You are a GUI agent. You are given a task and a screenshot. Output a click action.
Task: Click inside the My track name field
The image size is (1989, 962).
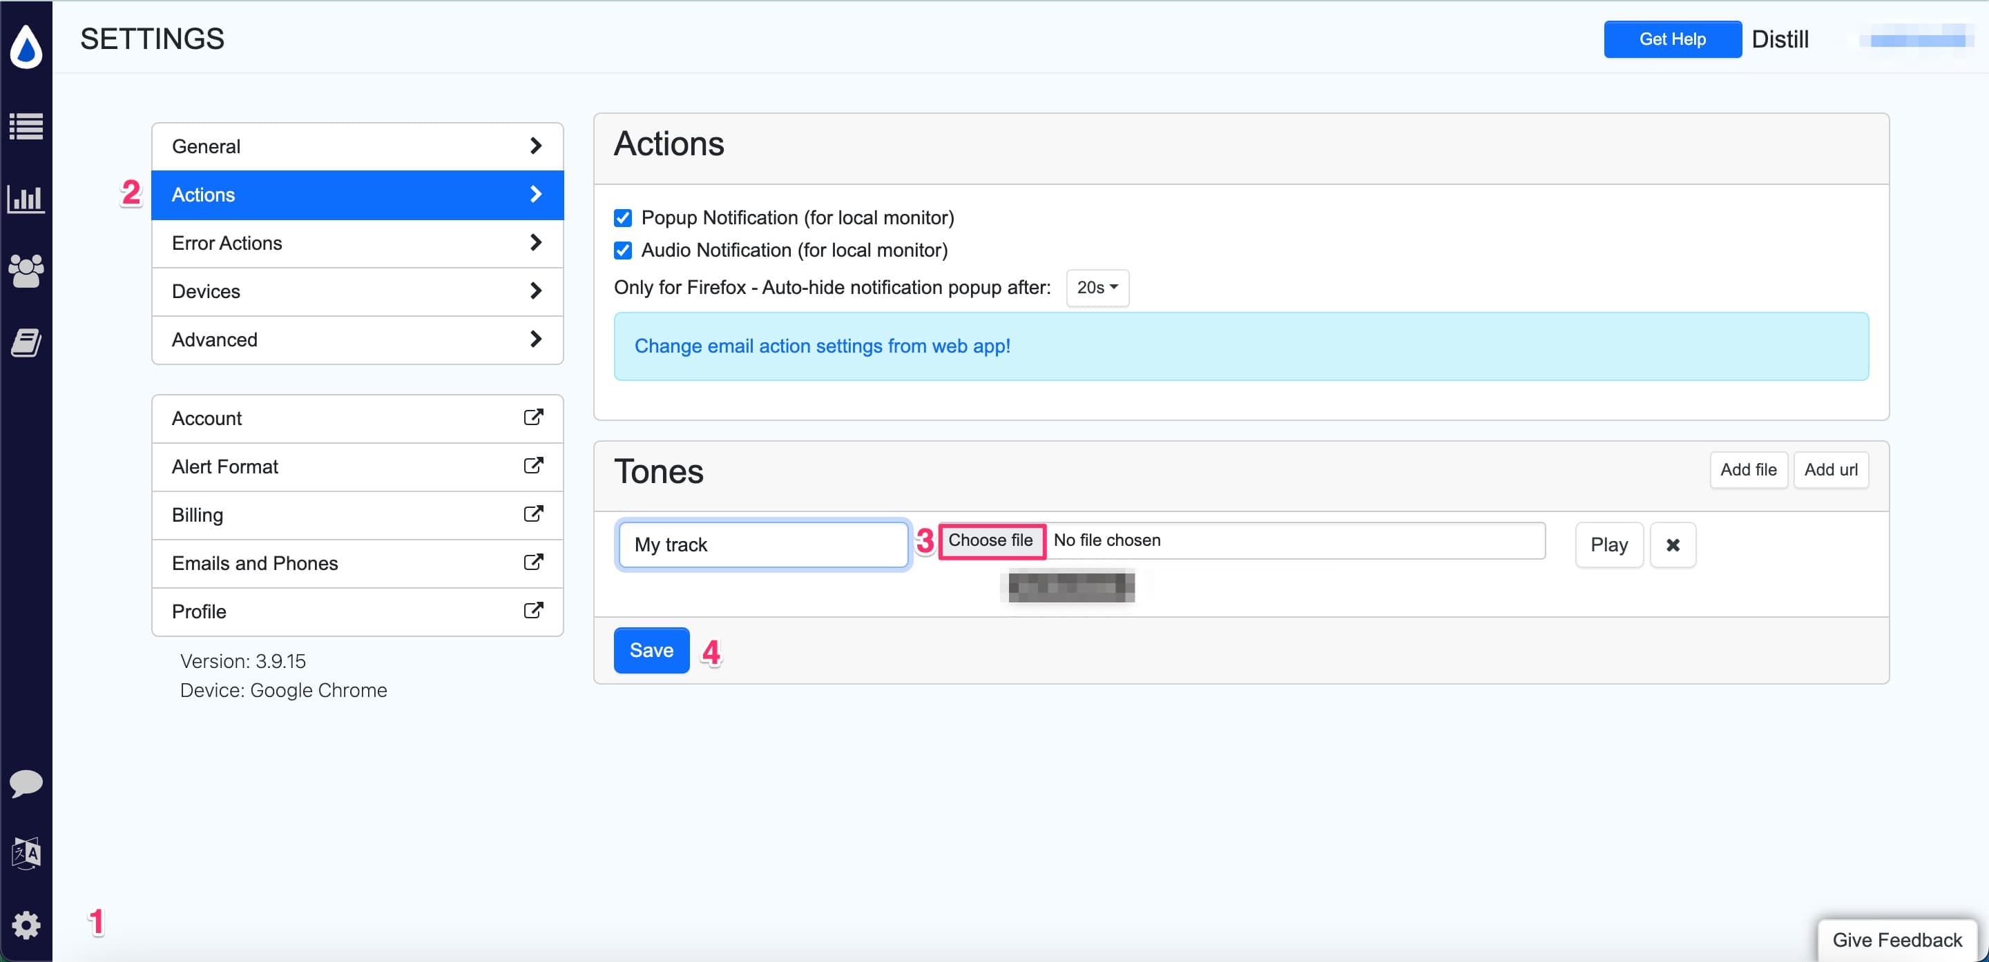click(762, 544)
